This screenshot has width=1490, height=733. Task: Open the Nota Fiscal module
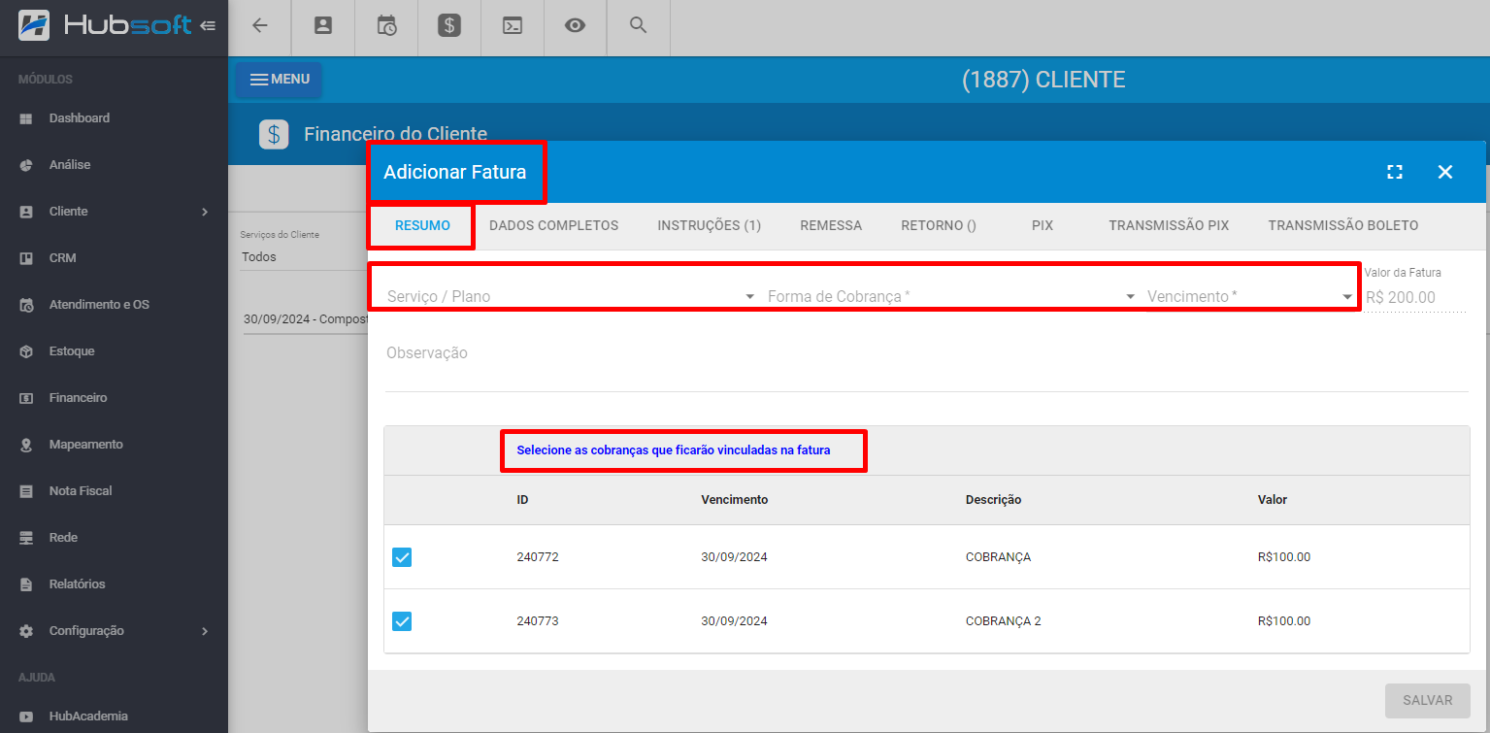[x=114, y=491]
